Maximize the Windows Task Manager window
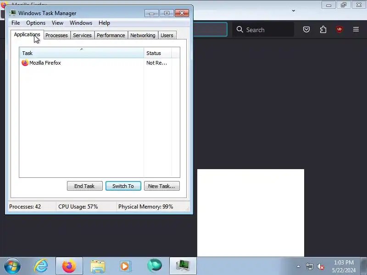 pos(167,13)
